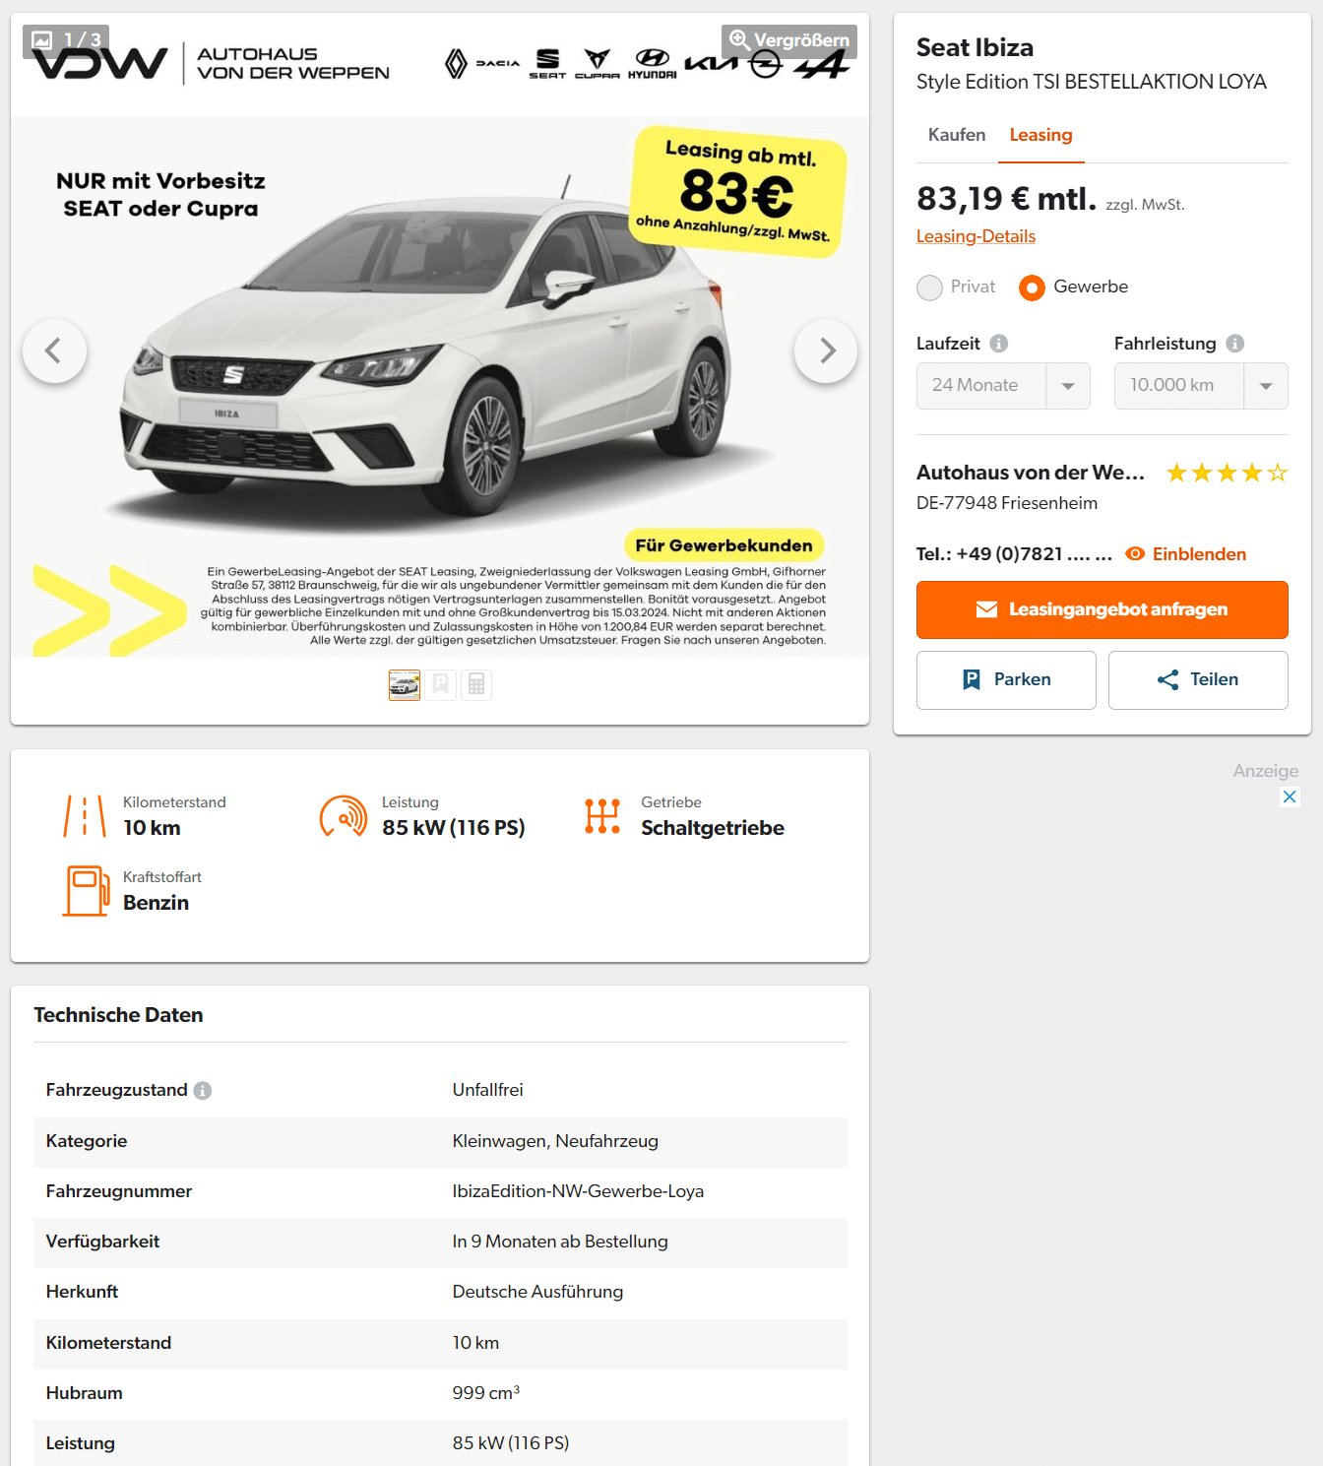Select the Privat radio option
This screenshot has height=1466, width=1323.
pos(929,287)
